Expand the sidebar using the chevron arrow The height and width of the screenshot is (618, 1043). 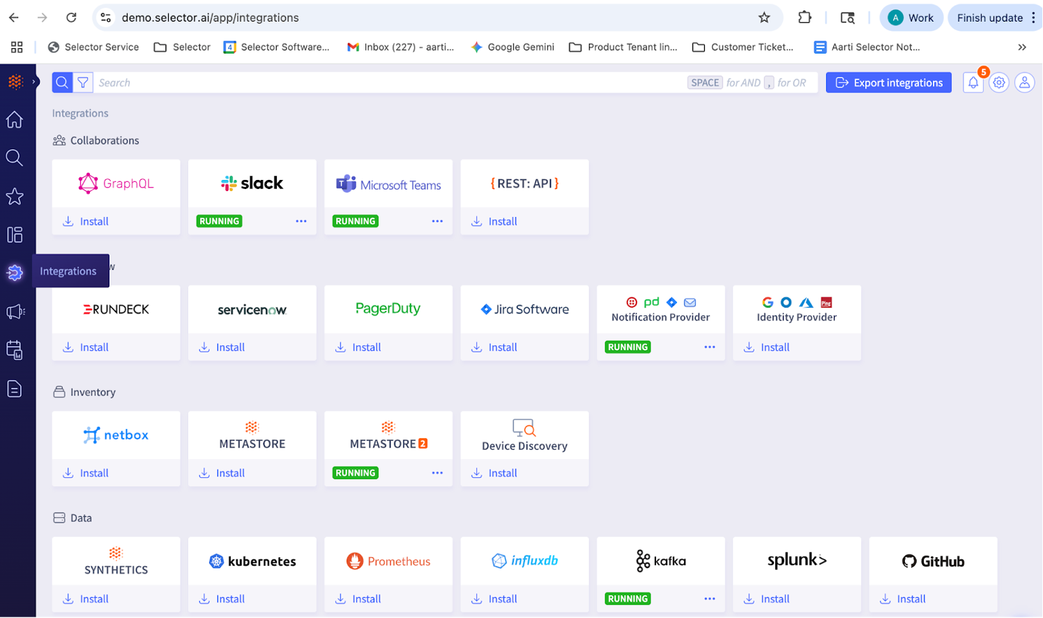[x=33, y=82]
